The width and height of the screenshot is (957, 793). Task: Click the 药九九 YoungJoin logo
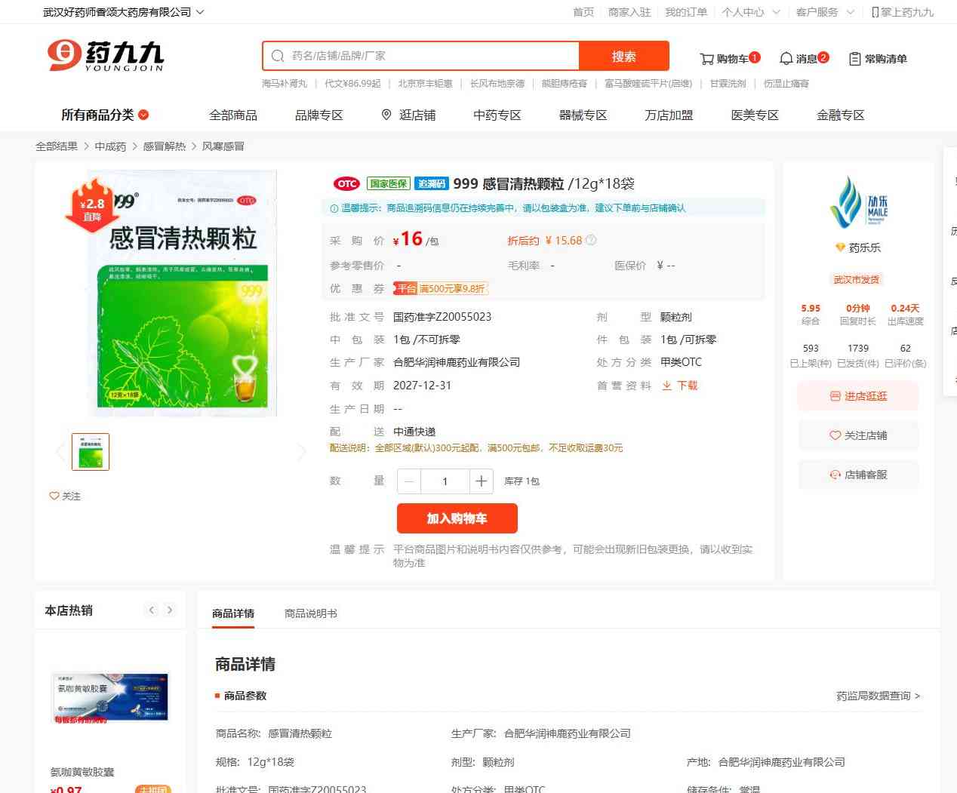tap(106, 56)
